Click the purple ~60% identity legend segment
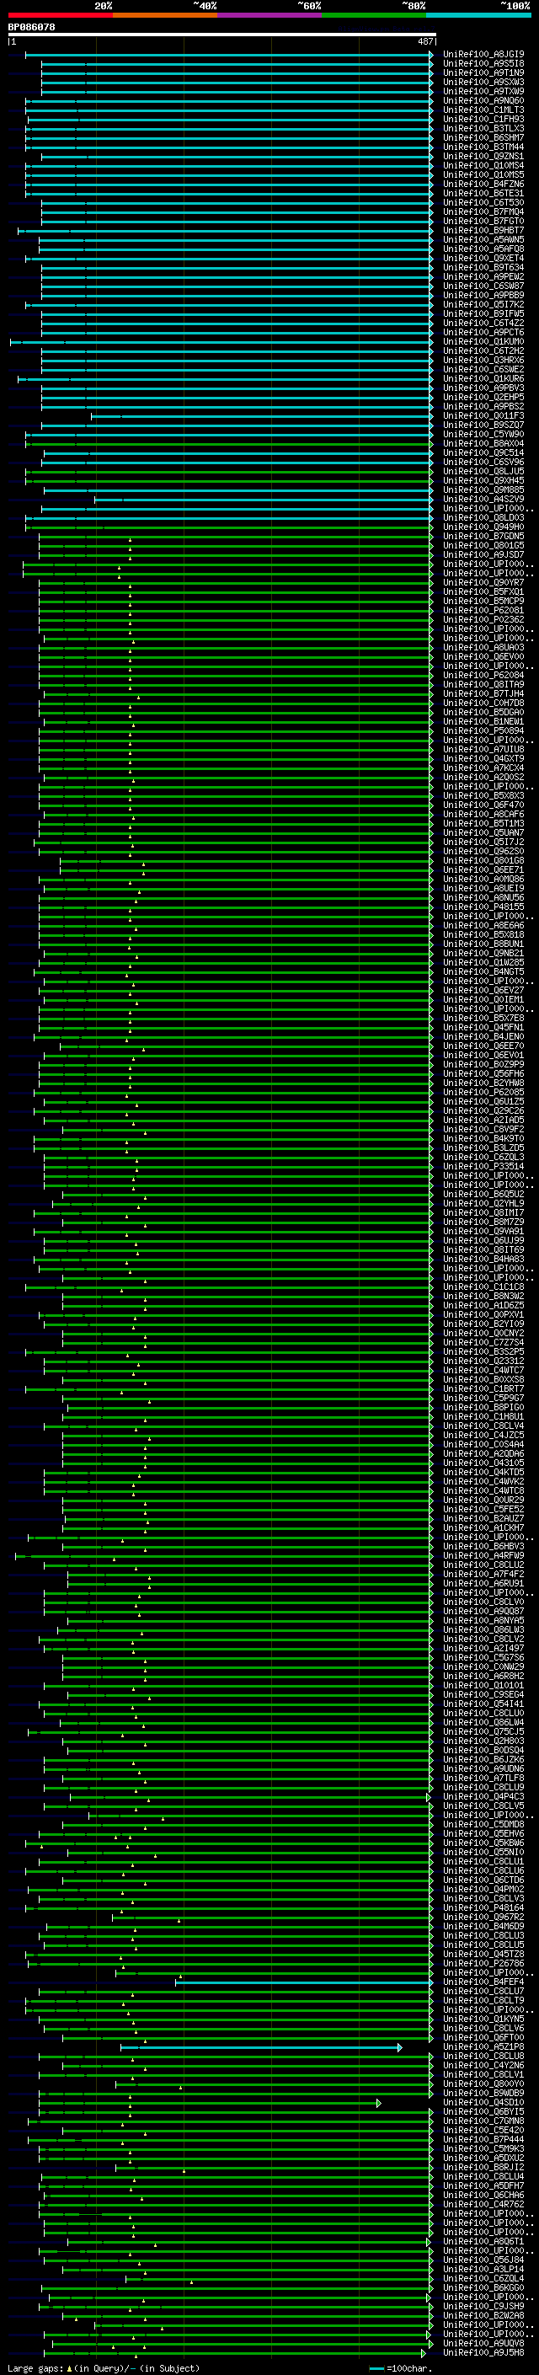 click(x=270, y=15)
